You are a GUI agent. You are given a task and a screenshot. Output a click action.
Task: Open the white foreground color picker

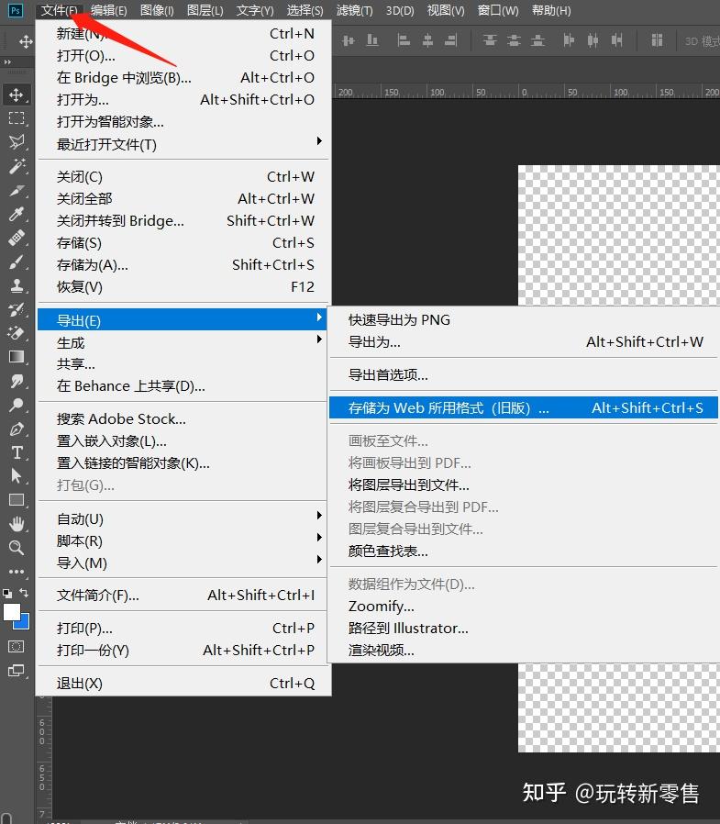coord(11,612)
